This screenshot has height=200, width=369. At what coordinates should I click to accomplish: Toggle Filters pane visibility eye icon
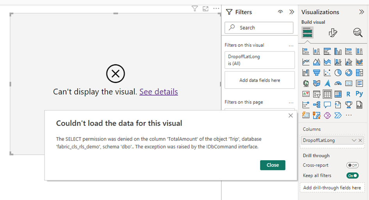pos(280,12)
